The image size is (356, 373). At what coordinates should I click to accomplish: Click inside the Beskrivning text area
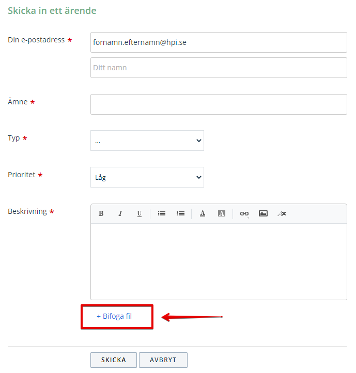pos(219,261)
